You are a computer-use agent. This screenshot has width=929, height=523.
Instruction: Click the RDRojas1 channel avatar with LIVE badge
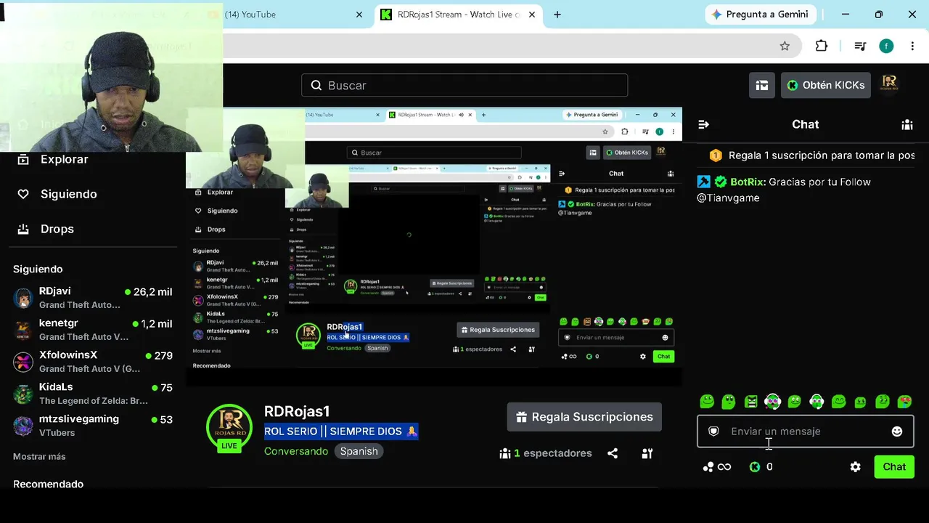[x=229, y=428]
